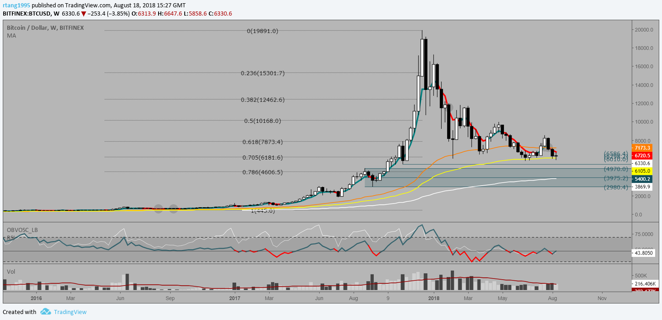Click the Sep time axis label

coord(170,298)
